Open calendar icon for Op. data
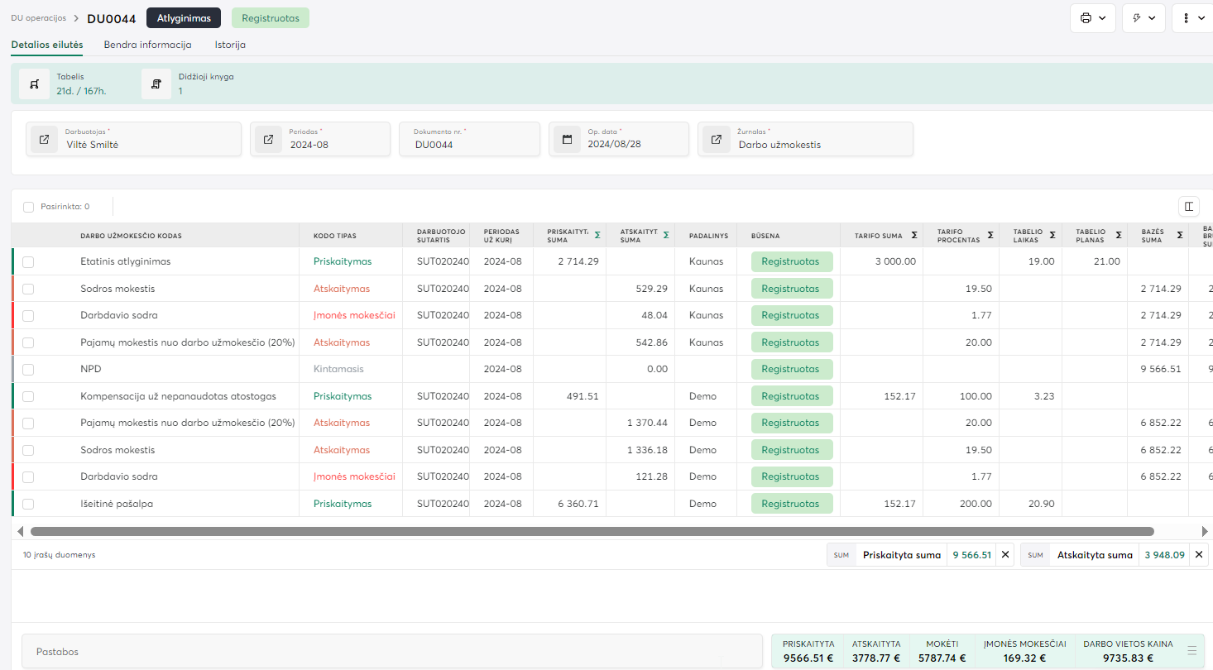Viewport: 1213px width, 670px height. [567, 139]
